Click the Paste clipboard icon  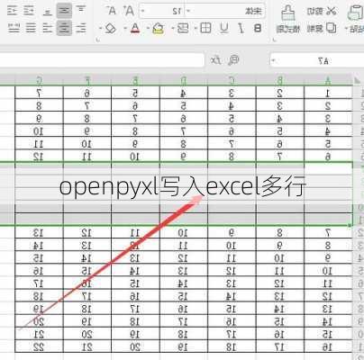tap(357, 12)
